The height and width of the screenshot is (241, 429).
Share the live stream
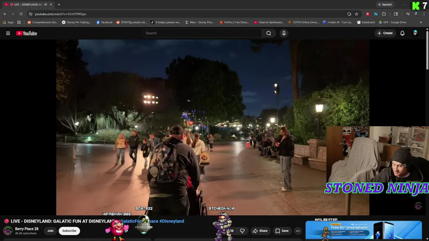(x=260, y=231)
